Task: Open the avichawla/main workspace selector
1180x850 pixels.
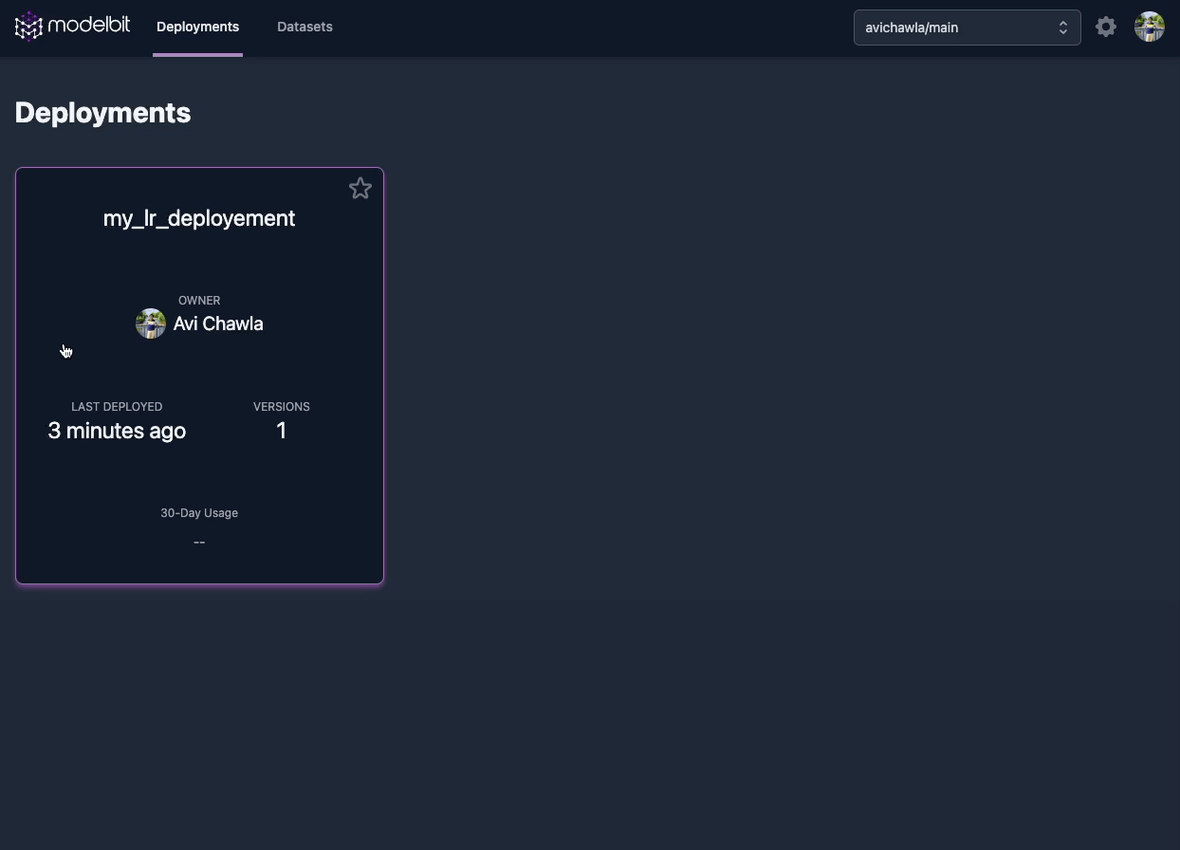Action: 967,28
